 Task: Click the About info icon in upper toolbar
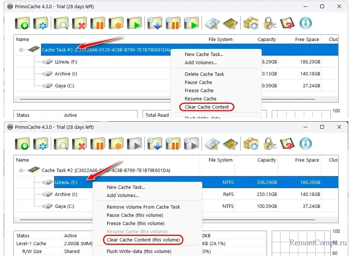306,24
